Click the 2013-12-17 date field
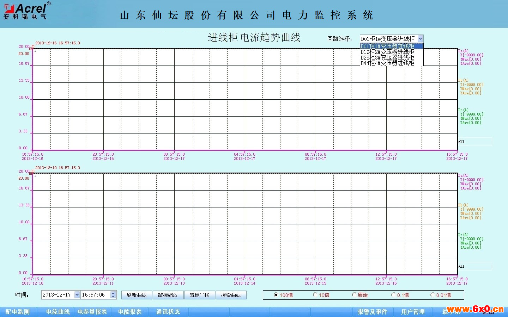The height and width of the screenshot is (317, 508). click(58, 295)
